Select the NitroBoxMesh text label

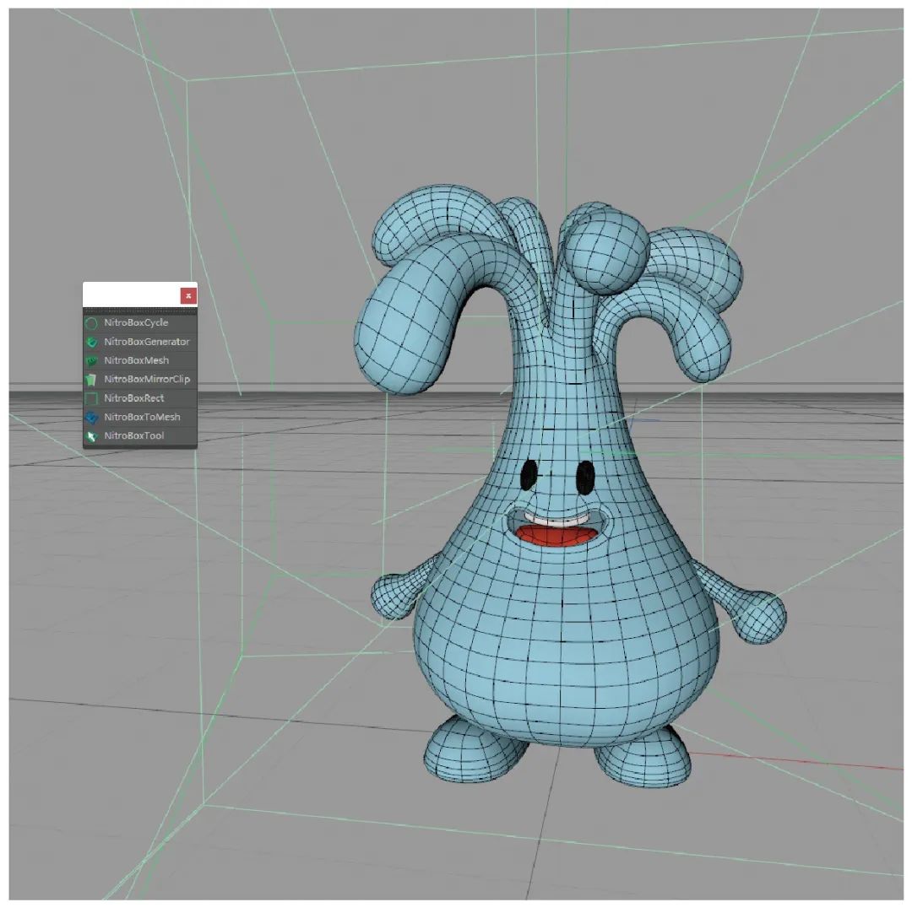click(137, 360)
